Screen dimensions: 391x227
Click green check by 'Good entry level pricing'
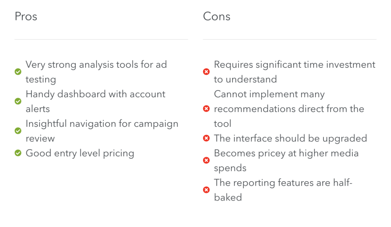pos(18,153)
